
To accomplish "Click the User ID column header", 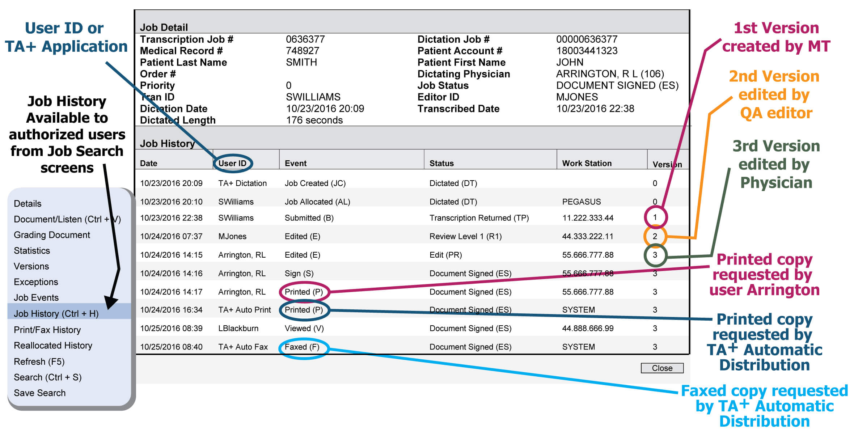I will tap(232, 163).
